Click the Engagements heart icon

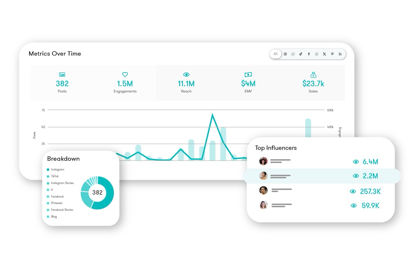click(x=125, y=74)
